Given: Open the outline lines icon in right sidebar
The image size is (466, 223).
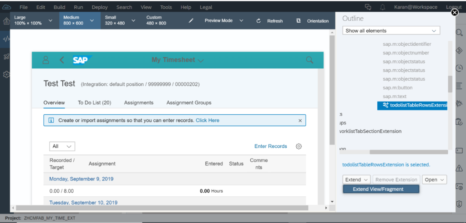Looking at the screenshot, I should [x=458, y=86].
